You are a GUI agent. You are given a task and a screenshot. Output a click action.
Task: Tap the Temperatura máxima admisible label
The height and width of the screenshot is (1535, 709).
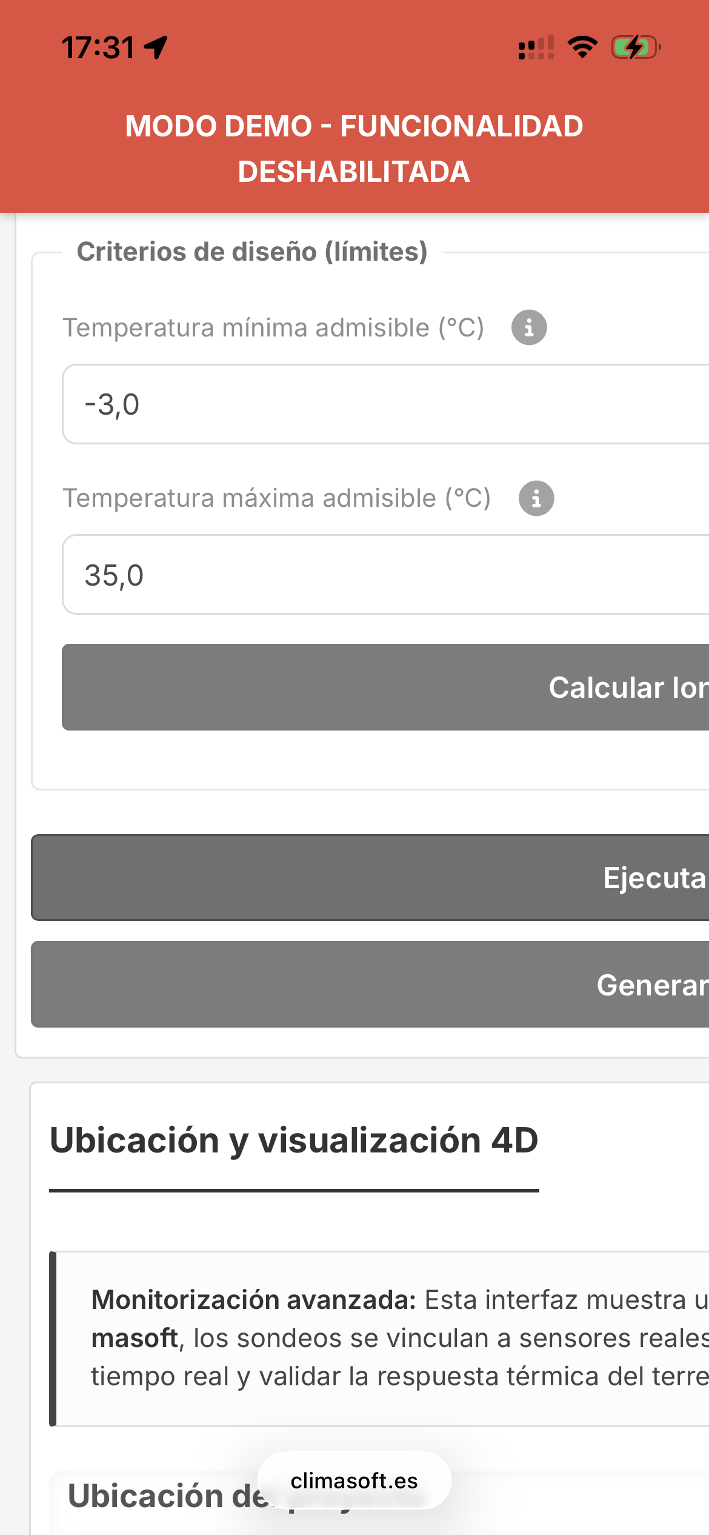point(277,498)
